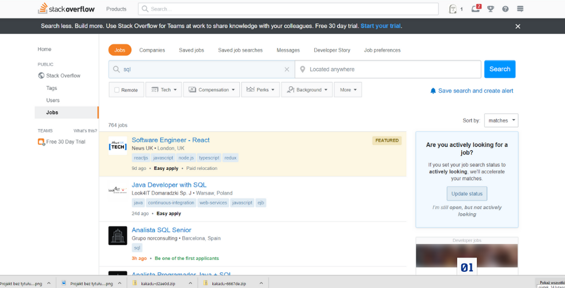Screen dimensions: 565x288
Task: Expand the Tech filter dropdown
Action: pyautogui.click(x=164, y=90)
